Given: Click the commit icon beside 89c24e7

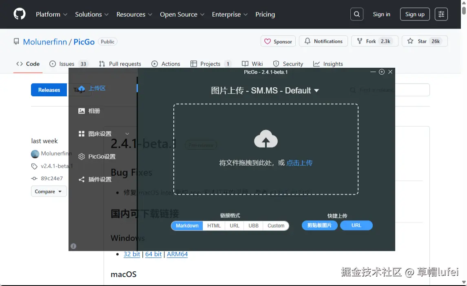Looking at the screenshot, I should tap(34, 178).
